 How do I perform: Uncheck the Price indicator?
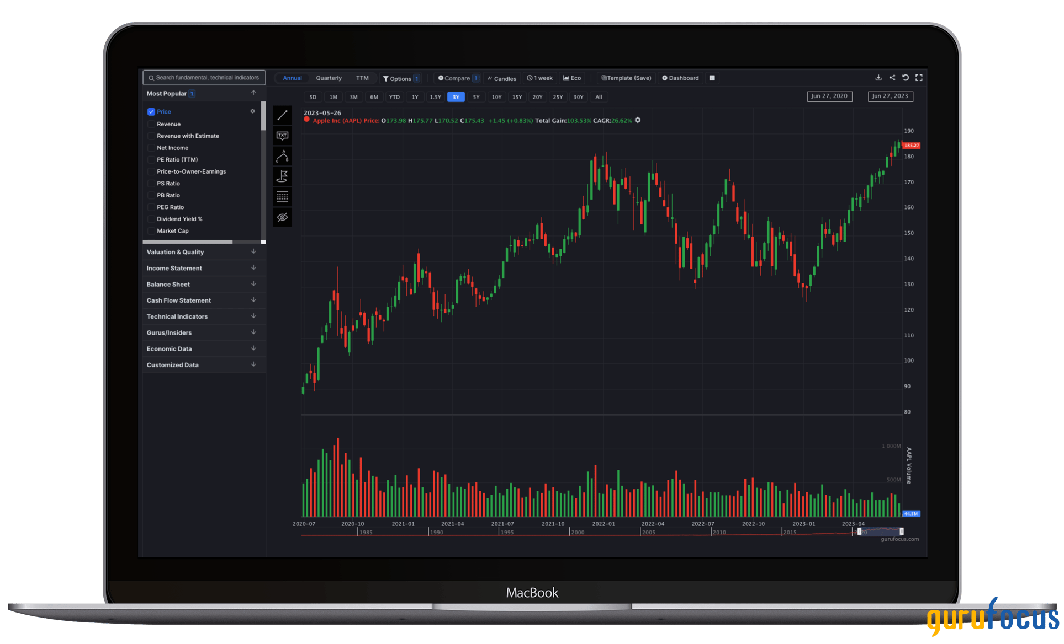[151, 111]
